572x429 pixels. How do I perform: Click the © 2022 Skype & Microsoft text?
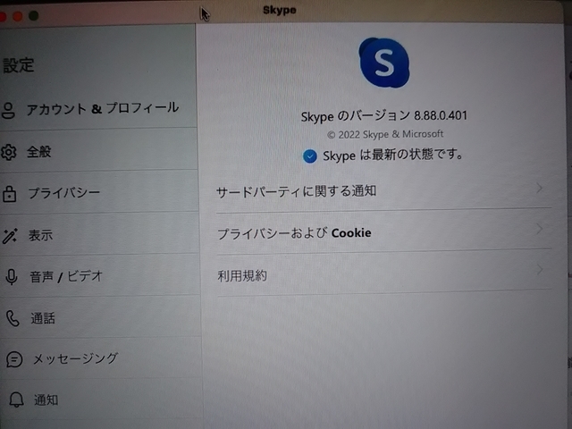coord(385,135)
